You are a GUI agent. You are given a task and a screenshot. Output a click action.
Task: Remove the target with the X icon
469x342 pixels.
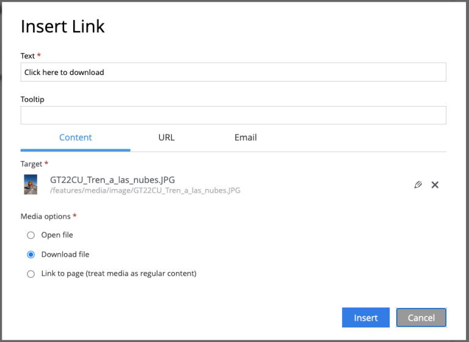(435, 185)
